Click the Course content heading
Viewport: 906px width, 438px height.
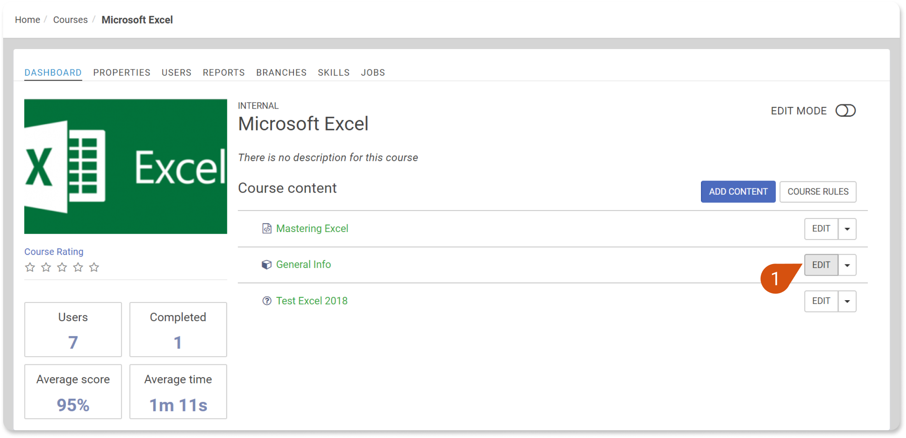click(287, 188)
